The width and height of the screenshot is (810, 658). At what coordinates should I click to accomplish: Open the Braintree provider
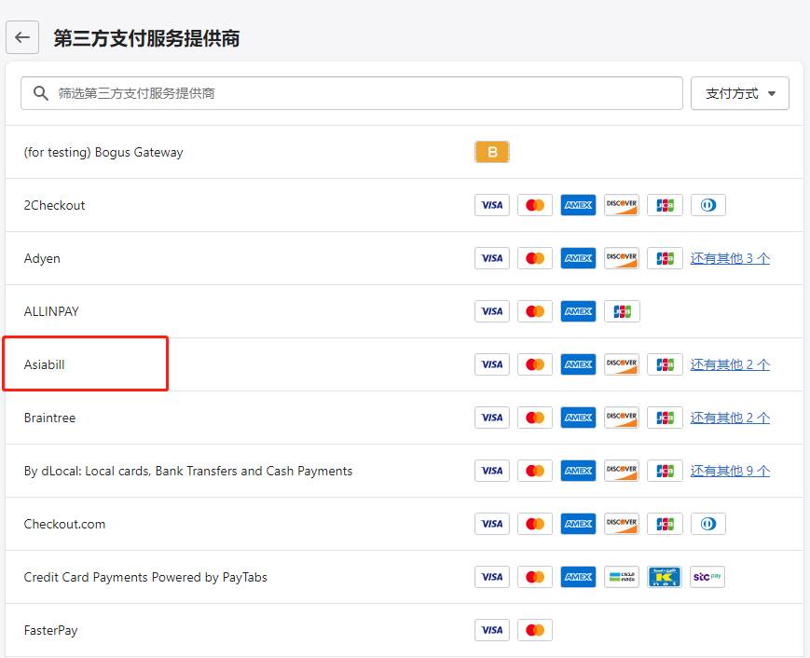pyautogui.click(x=49, y=418)
